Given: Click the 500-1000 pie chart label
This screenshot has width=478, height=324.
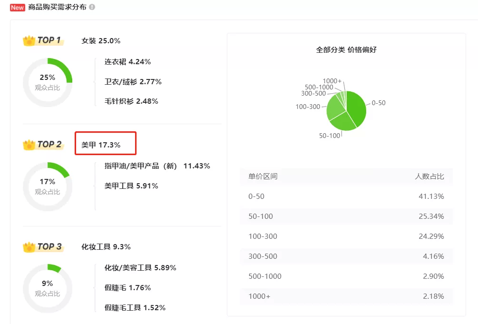Looking at the screenshot, I should click(319, 87).
